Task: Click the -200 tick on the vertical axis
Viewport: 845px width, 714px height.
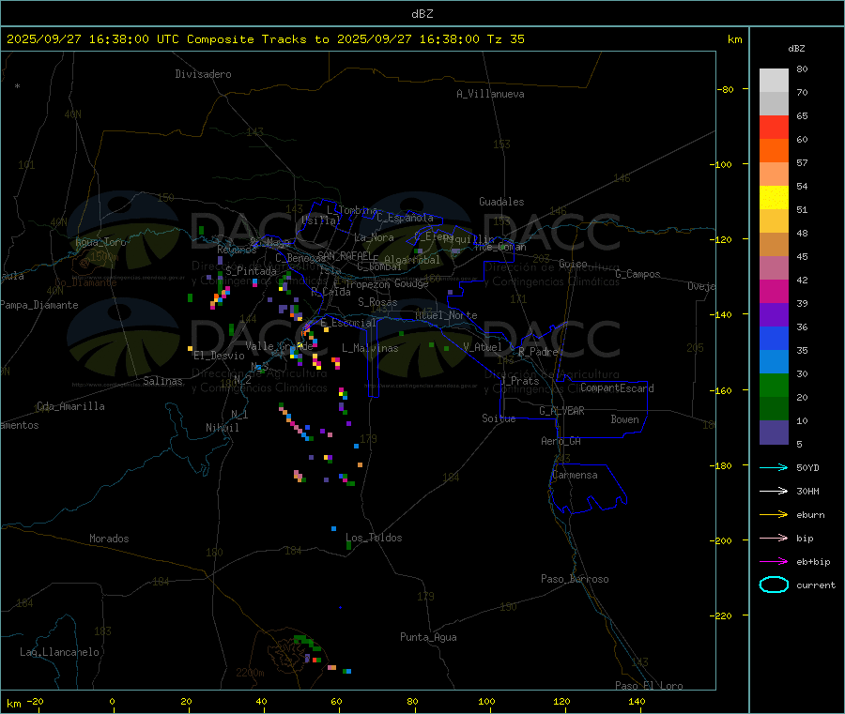Action: pyautogui.click(x=723, y=540)
